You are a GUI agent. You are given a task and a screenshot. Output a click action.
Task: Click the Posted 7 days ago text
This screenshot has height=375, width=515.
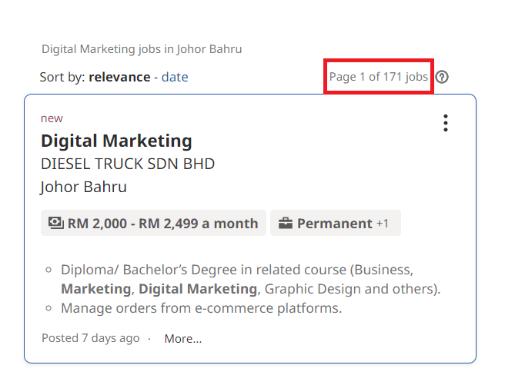tap(91, 338)
